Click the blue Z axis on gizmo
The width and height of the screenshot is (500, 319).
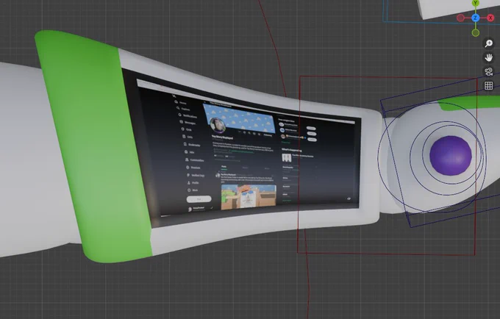[476, 18]
